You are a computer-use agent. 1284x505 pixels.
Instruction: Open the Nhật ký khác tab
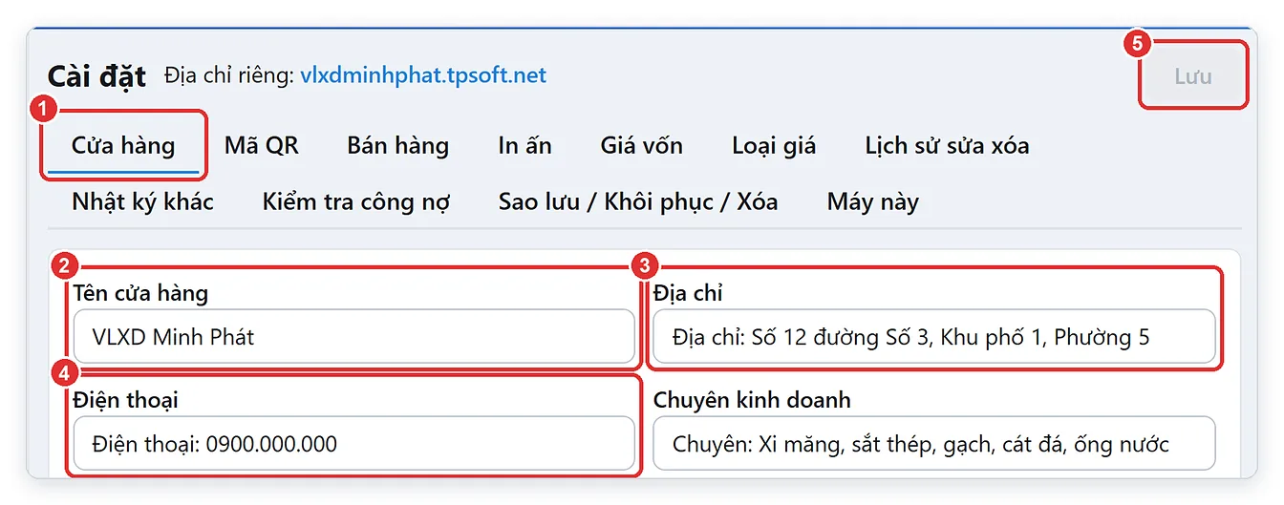pyautogui.click(x=142, y=201)
